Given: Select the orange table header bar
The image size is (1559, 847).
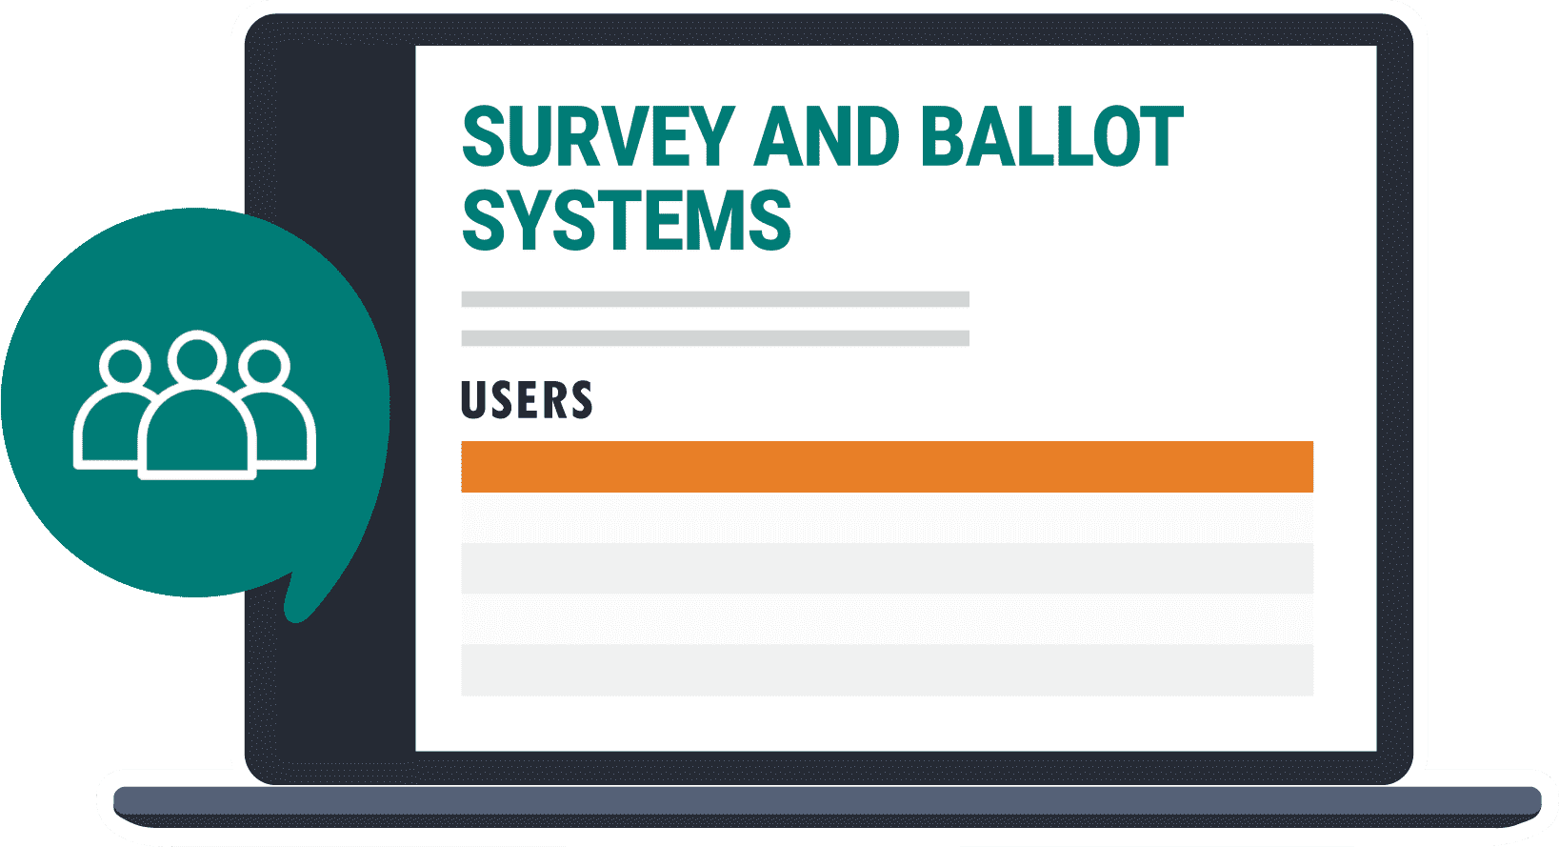Looking at the screenshot, I should (x=887, y=467).
